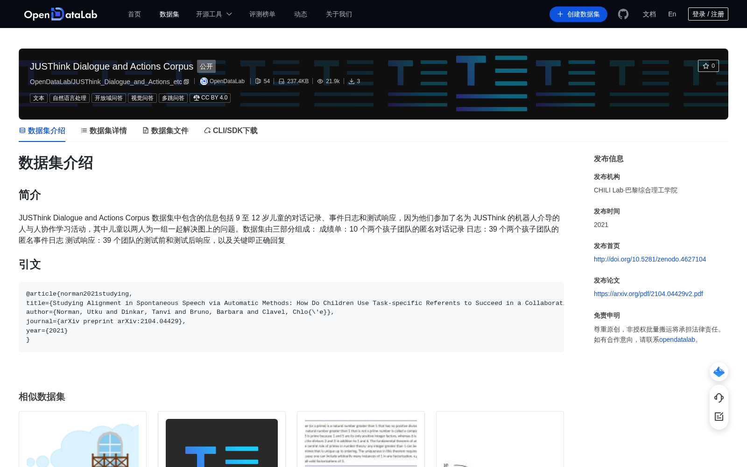
Task: Open the 关于我们 nav item
Action: click(x=339, y=14)
